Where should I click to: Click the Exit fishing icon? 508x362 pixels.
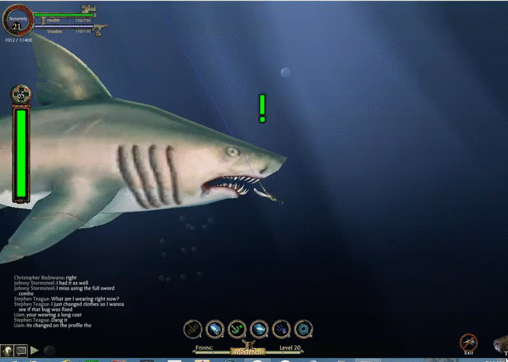pyautogui.click(x=469, y=344)
